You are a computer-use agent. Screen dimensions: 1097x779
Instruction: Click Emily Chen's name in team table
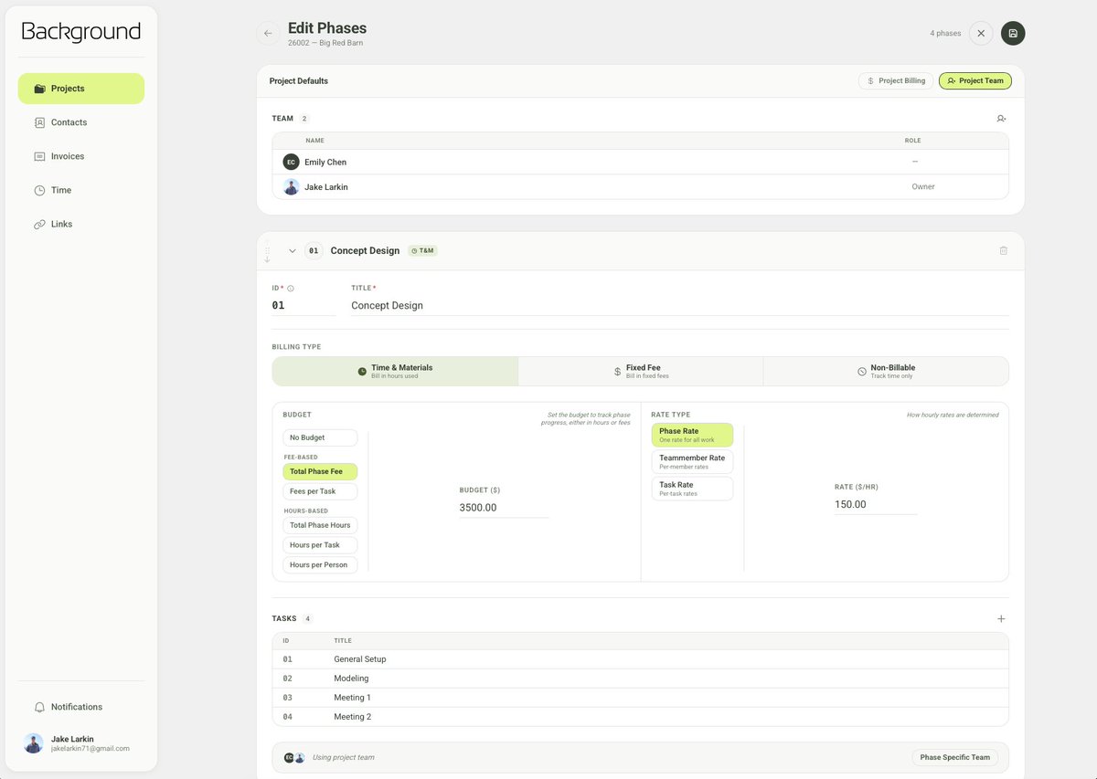click(325, 162)
